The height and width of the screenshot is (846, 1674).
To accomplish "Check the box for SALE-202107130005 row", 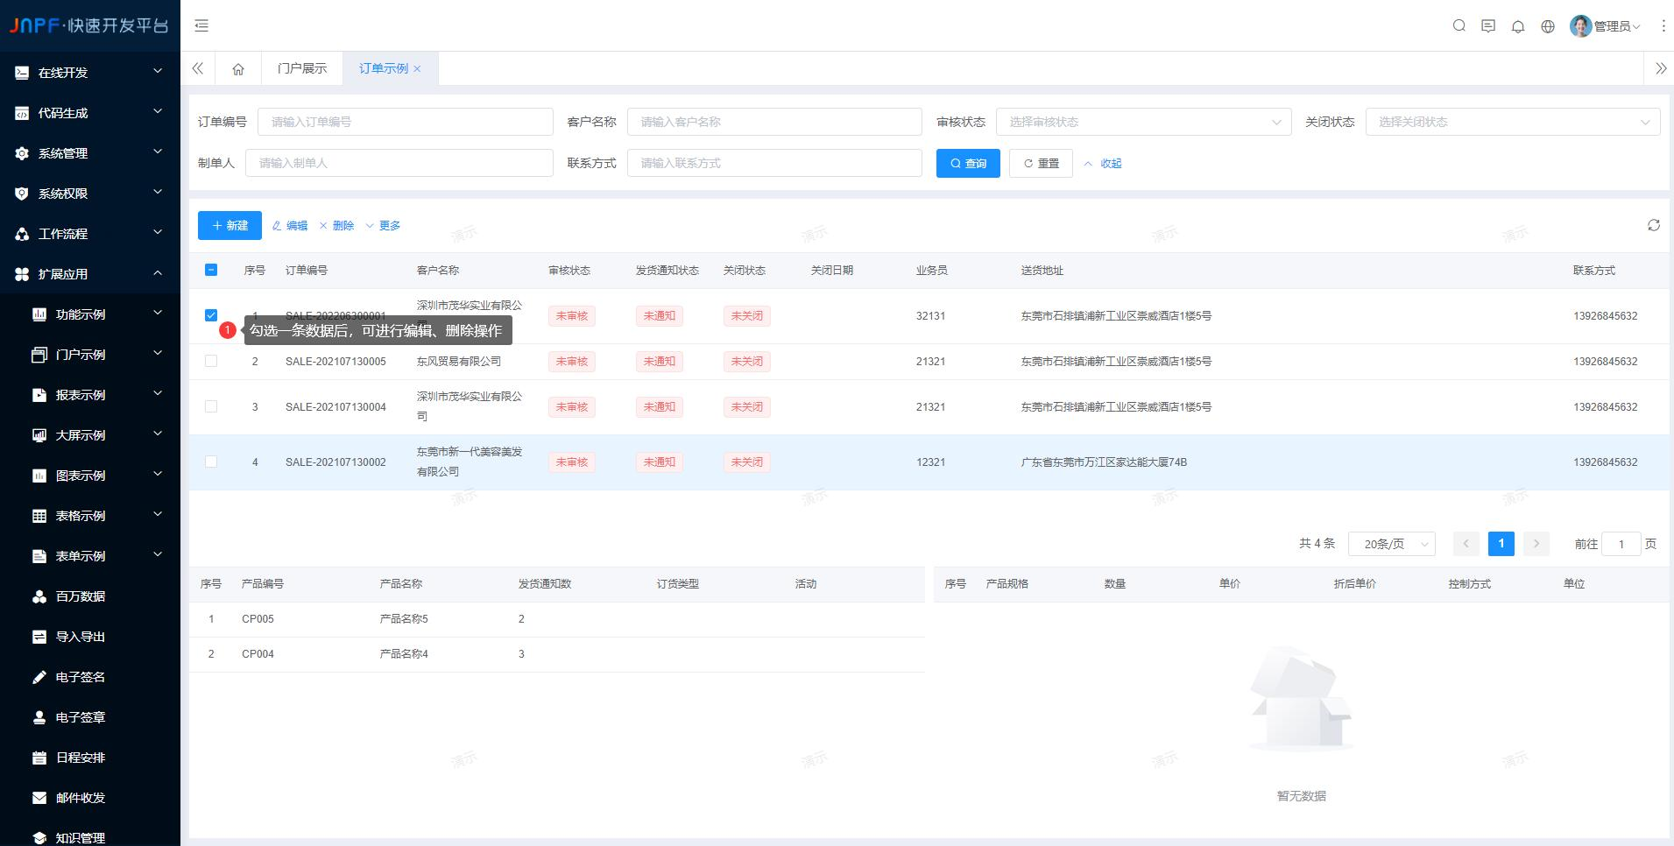I will pyautogui.click(x=211, y=361).
